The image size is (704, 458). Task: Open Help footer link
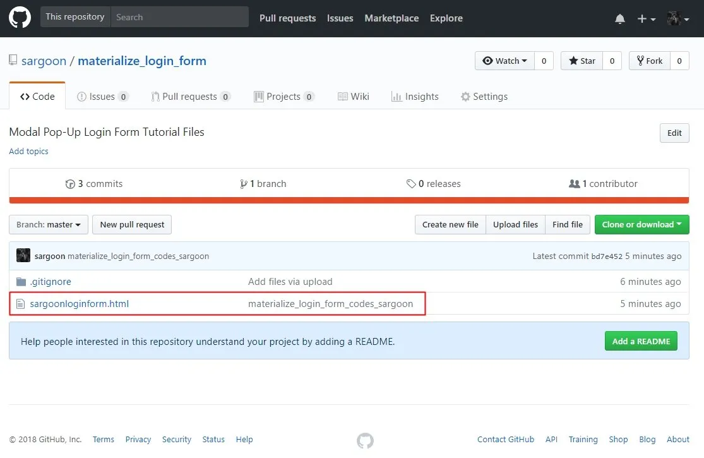coord(244,439)
